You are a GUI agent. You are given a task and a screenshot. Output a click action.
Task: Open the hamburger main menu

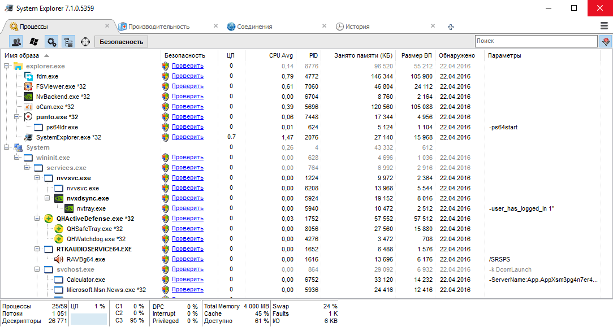(604, 26)
